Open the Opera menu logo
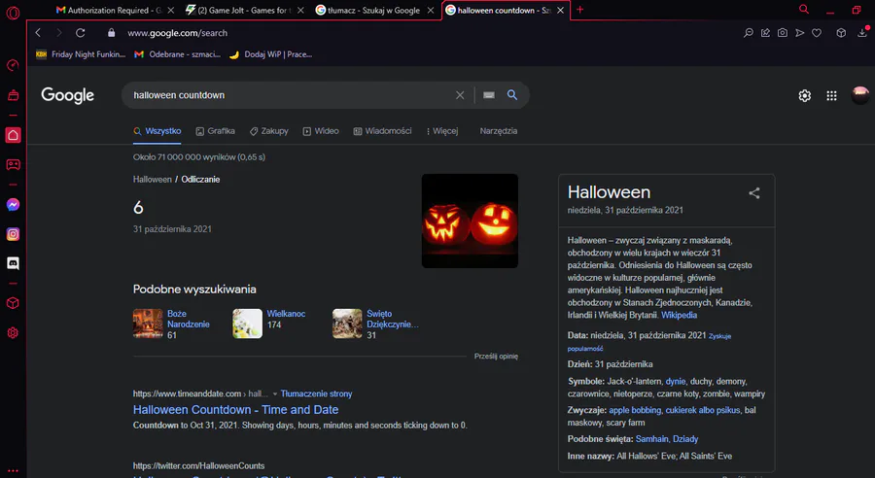 13,13
